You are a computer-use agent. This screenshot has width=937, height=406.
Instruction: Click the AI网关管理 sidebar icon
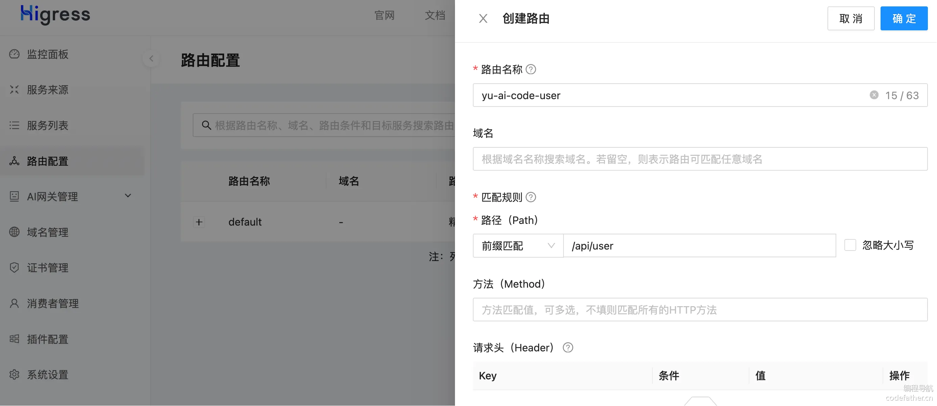tap(14, 197)
